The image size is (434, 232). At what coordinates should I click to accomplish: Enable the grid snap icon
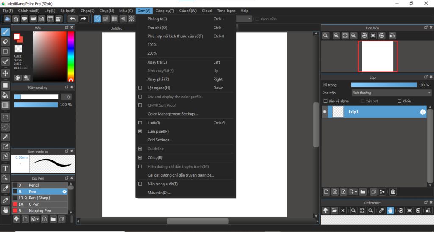(114, 19)
